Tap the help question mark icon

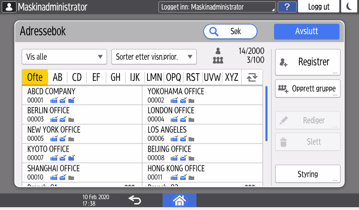(x=287, y=7)
